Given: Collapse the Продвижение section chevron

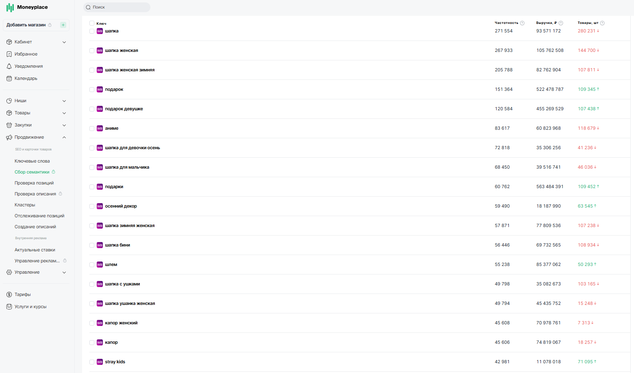Looking at the screenshot, I should (64, 137).
